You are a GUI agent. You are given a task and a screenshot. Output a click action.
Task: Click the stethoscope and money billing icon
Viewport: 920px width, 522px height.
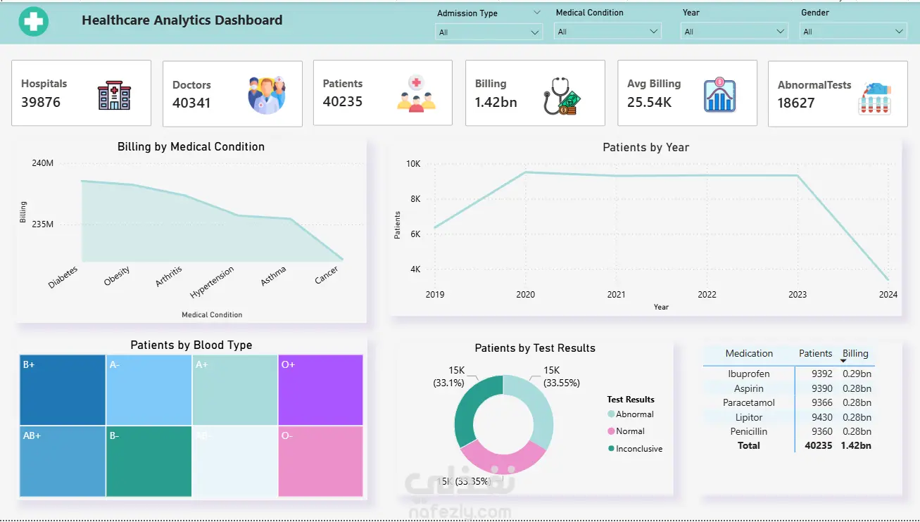(561, 95)
